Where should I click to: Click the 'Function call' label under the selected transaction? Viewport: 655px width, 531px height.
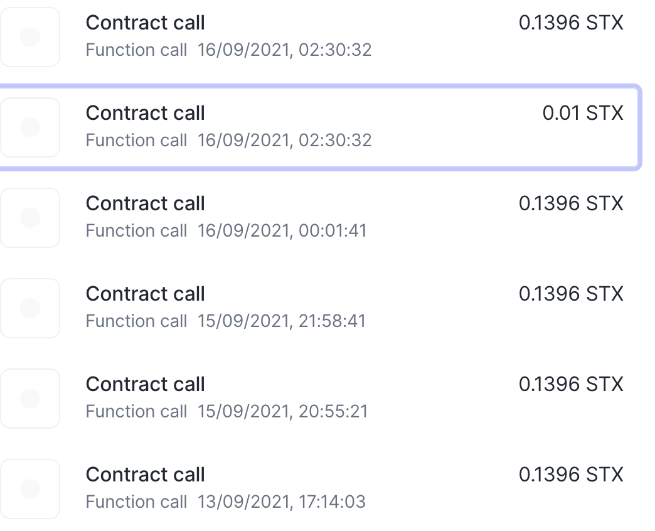(x=136, y=140)
